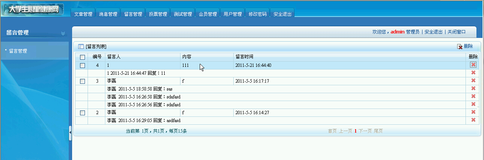Screen dimensions: 484x160
Task: Delete message number 3 using its red X
Action: (473, 80)
